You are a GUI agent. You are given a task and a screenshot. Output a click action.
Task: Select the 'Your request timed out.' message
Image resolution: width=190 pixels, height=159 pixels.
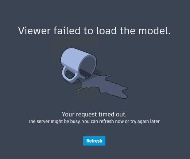click(x=94, y=114)
